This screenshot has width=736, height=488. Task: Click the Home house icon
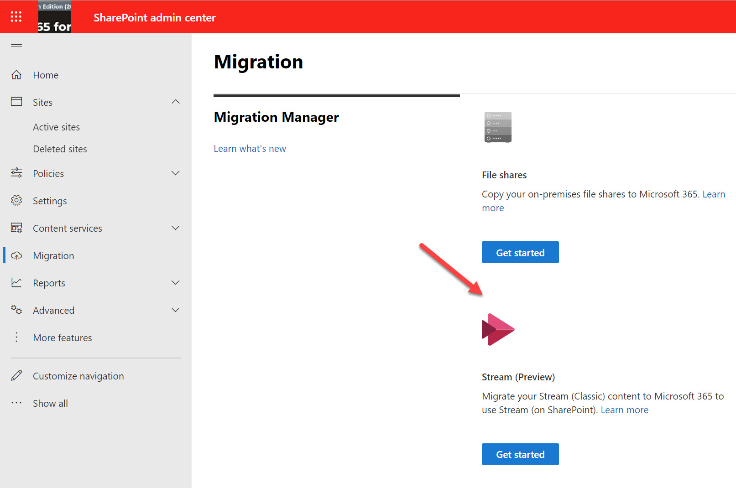(x=16, y=75)
